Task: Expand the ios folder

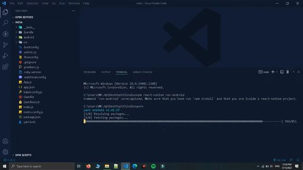Action: [x=25, y=42]
